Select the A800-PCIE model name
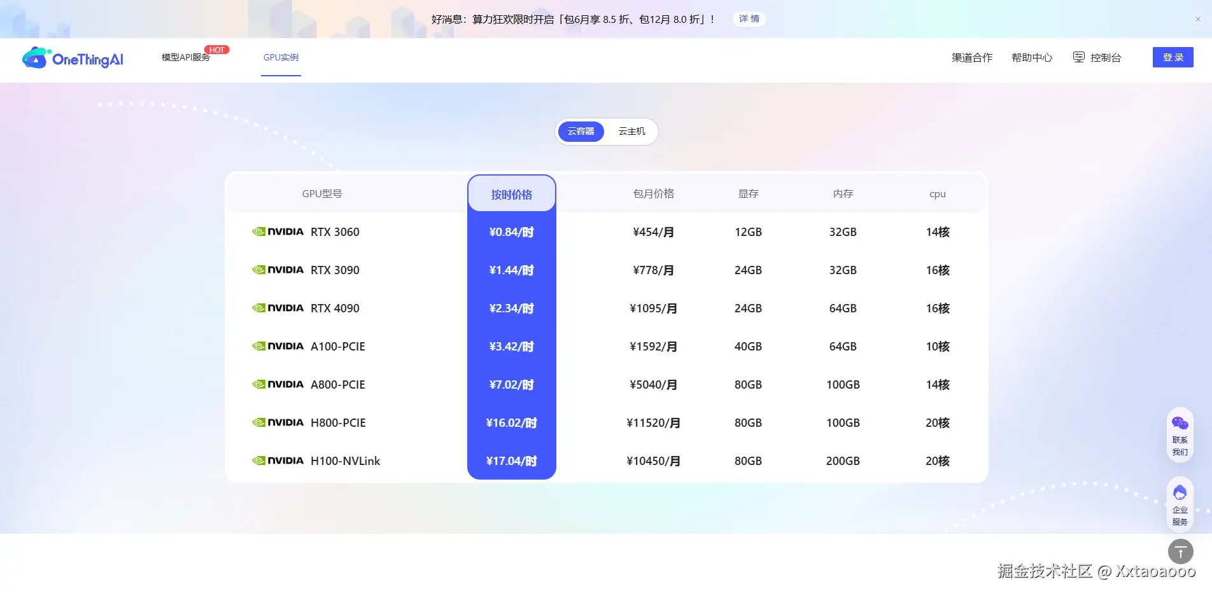Image resolution: width=1212 pixels, height=596 pixels. 338,385
